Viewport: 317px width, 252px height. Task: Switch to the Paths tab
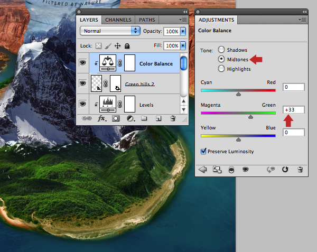147,20
